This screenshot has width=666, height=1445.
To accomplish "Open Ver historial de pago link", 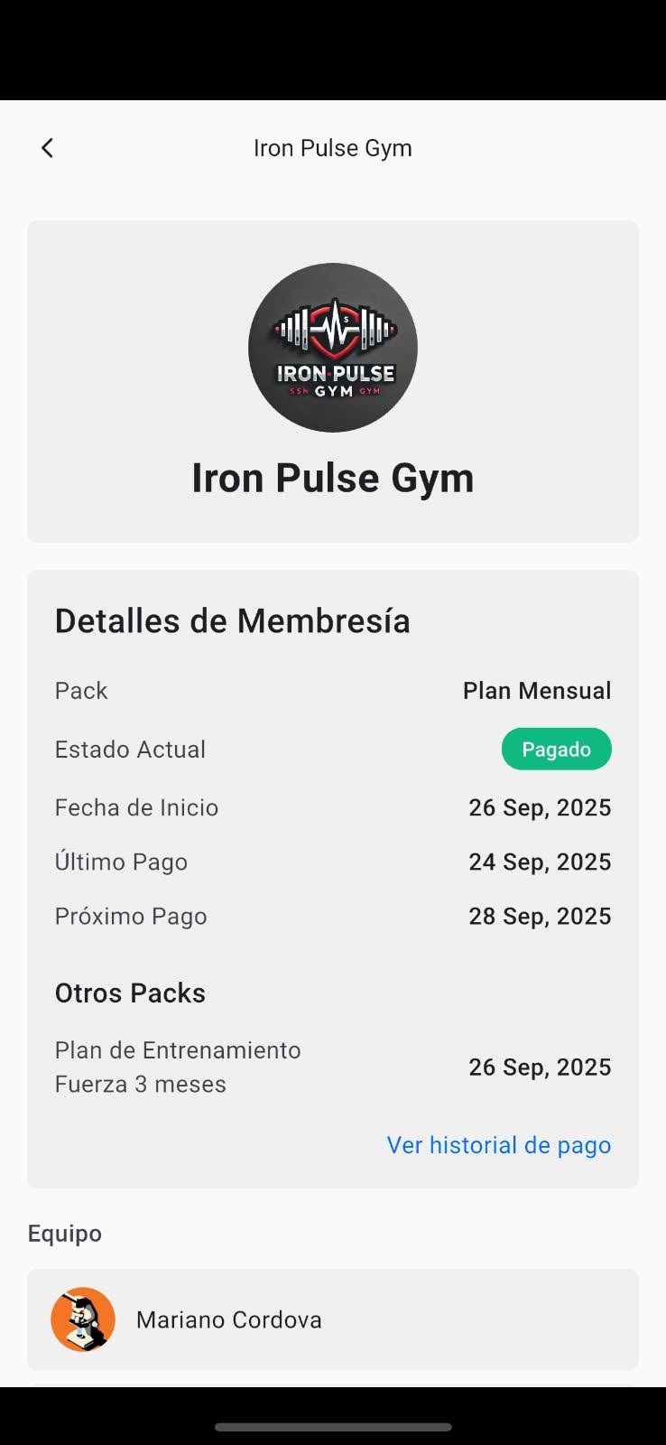I will [x=499, y=1145].
